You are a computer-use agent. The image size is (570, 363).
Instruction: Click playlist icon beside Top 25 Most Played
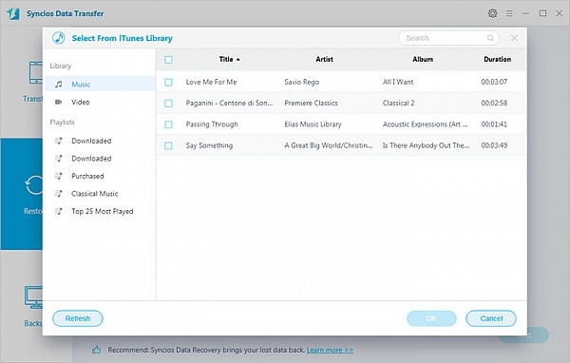click(x=59, y=211)
